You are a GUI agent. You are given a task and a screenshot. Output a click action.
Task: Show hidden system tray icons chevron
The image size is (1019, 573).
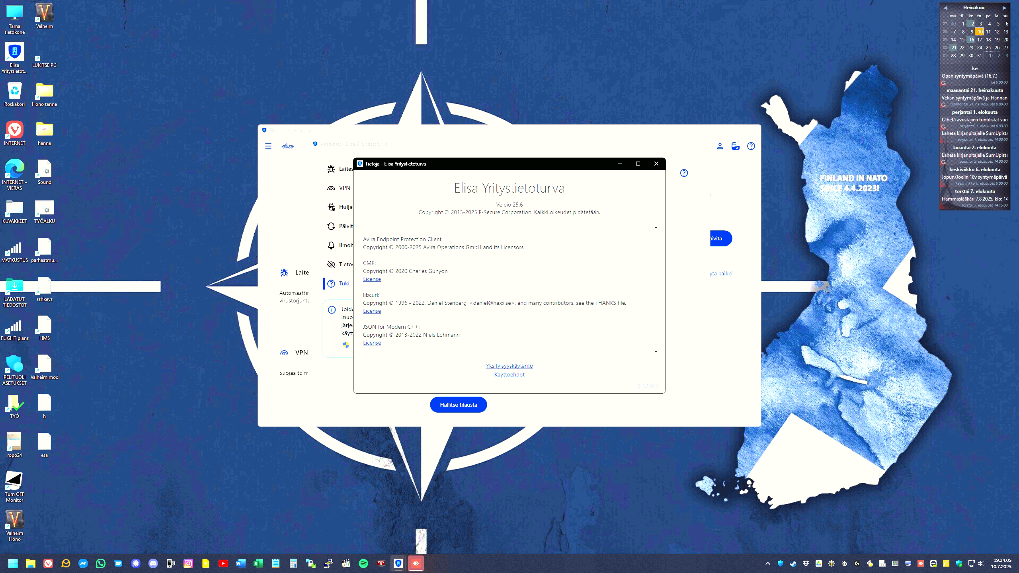tap(768, 563)
